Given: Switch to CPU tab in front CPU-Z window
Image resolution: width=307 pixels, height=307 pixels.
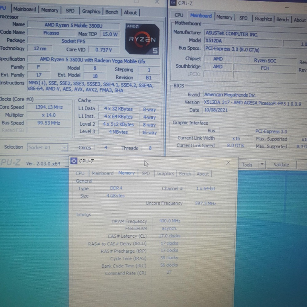Looking at the screenshot, I should (80, 173).
